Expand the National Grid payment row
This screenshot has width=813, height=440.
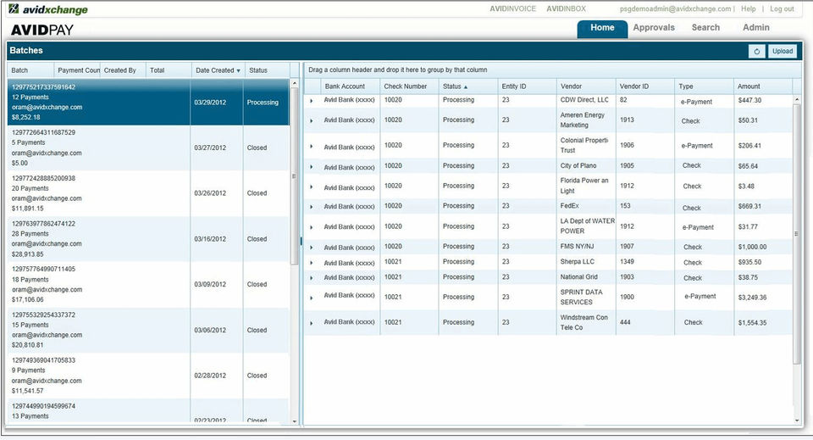point(311,278)
